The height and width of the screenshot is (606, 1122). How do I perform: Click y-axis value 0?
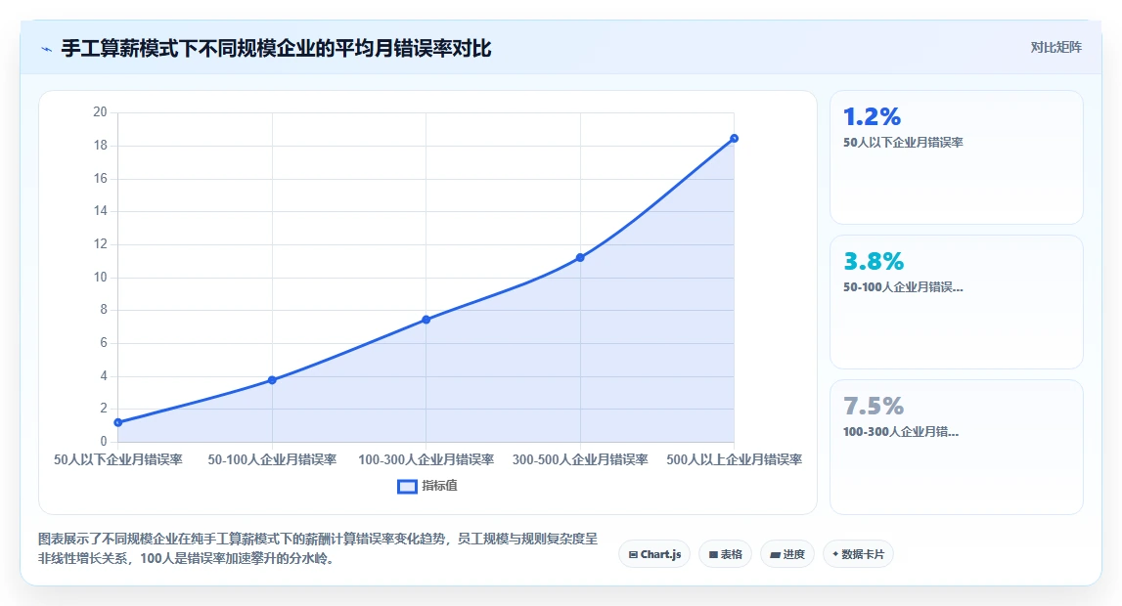point(104,442)
